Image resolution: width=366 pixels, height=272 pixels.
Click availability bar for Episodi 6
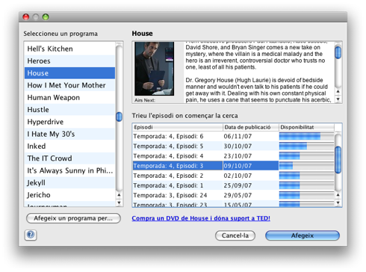coord(306,136)
